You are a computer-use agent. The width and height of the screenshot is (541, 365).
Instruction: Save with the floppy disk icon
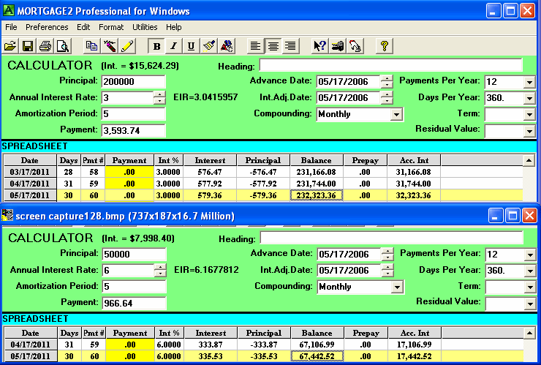click(28, 46)
